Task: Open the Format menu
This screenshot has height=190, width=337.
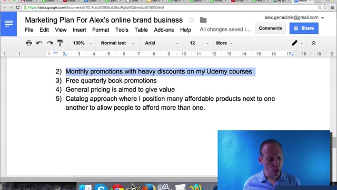Action: click(101, 30)
